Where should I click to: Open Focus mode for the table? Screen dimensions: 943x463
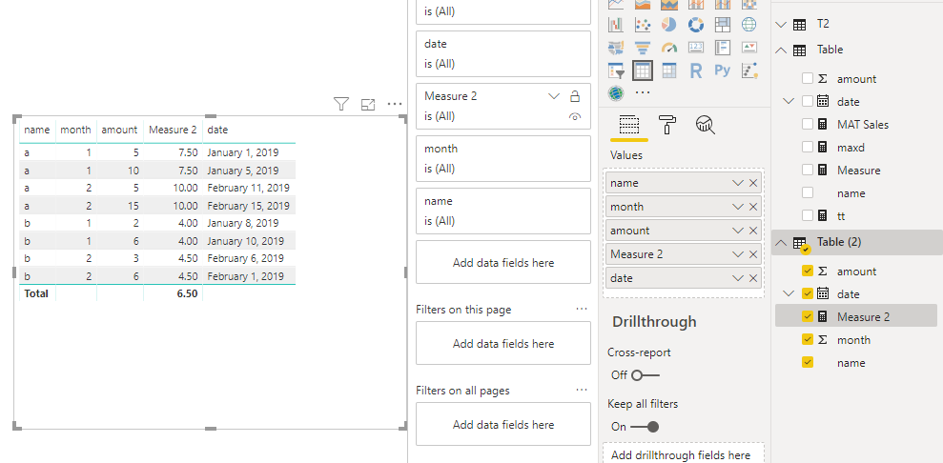(368, 105)
